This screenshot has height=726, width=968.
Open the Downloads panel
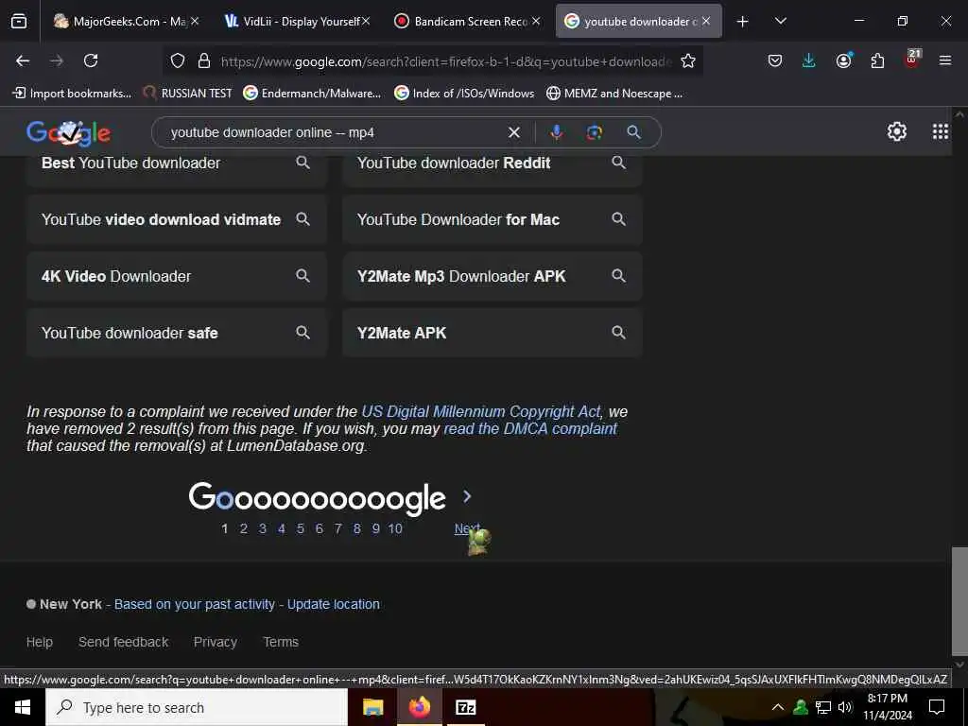[809, 60]
